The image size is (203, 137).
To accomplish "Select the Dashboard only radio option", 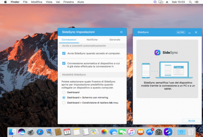I will coord(64,92).
